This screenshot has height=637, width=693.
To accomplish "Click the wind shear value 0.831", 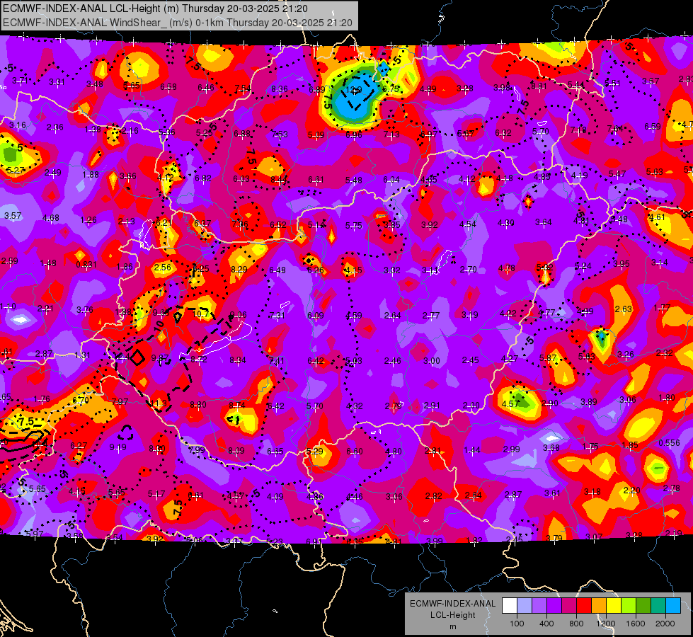I will point(86,264).
